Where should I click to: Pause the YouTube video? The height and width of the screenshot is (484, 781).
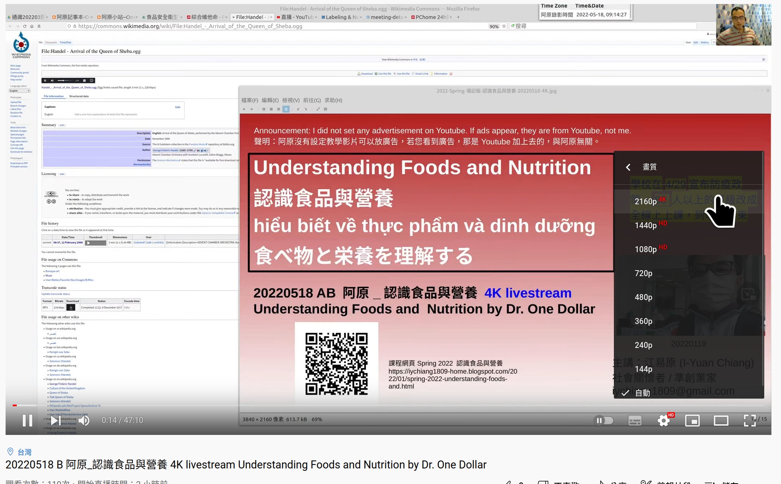[x=27, y=420]
